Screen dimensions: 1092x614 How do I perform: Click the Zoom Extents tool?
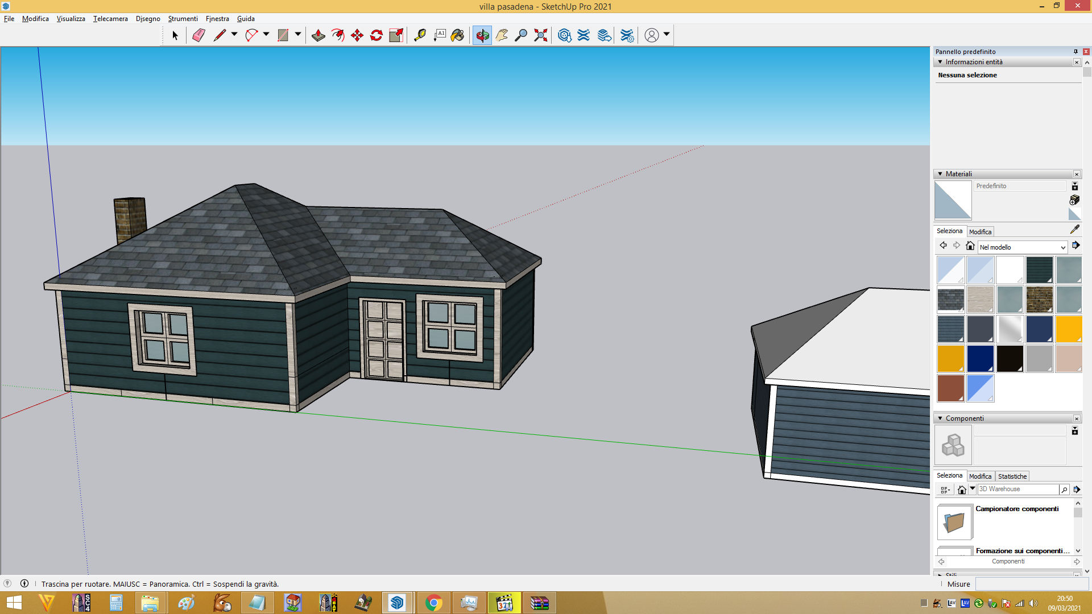[541, 35]
